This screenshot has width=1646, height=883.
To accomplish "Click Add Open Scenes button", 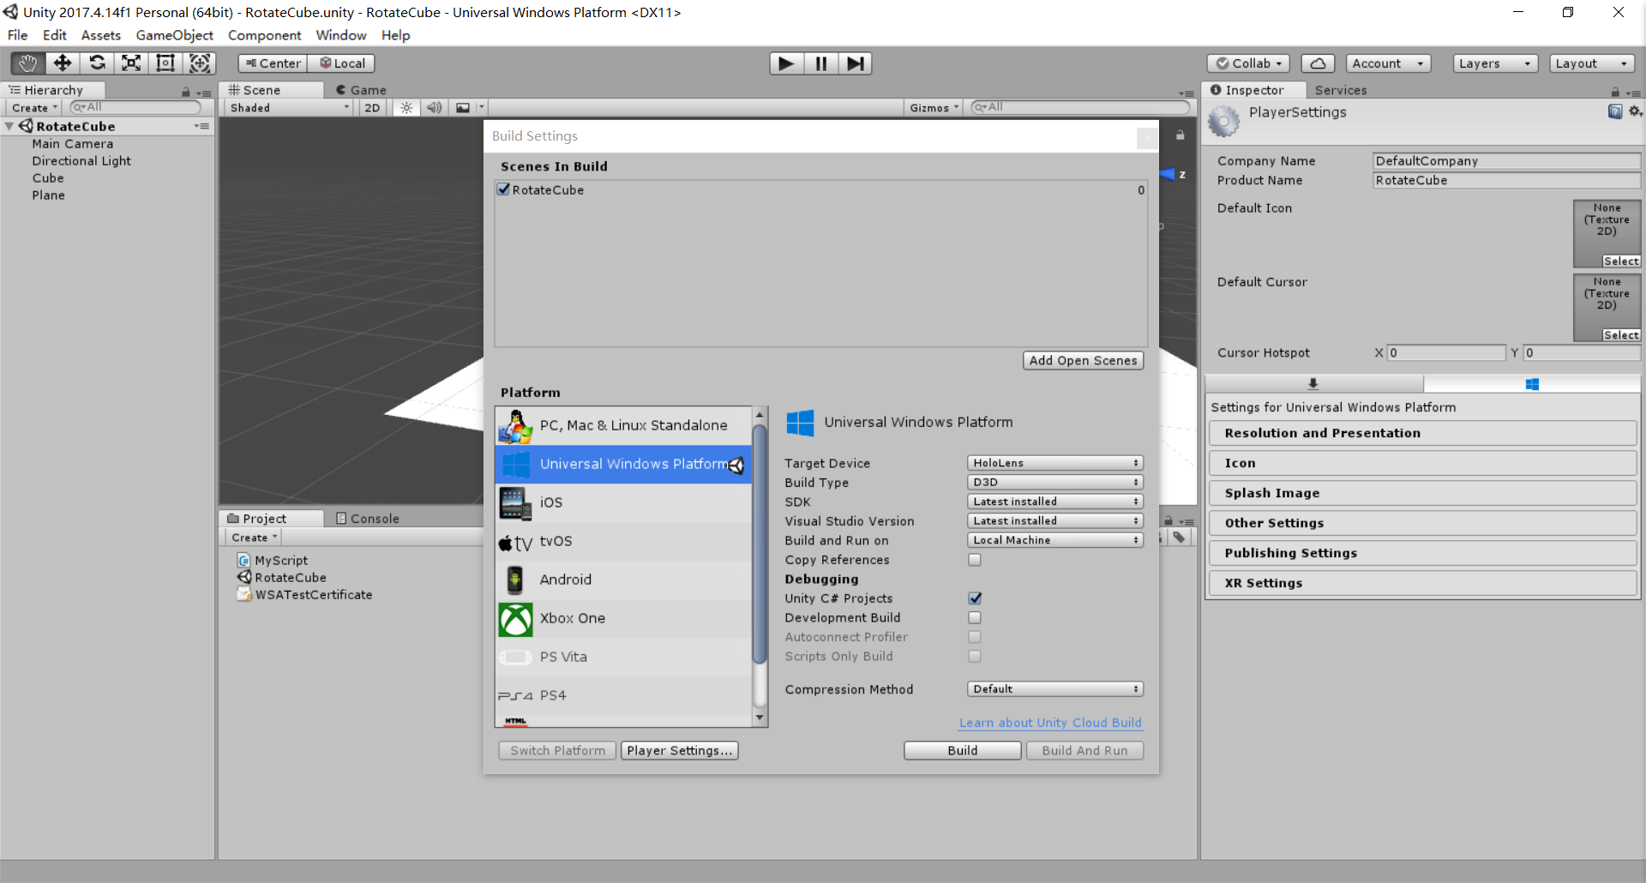I will (x=1083, y=361).
